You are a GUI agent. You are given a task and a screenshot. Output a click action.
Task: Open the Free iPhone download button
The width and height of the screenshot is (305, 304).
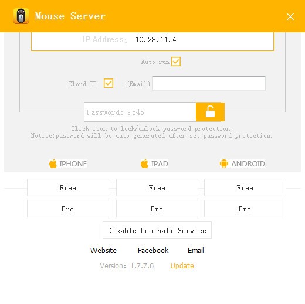coord(68,187)
